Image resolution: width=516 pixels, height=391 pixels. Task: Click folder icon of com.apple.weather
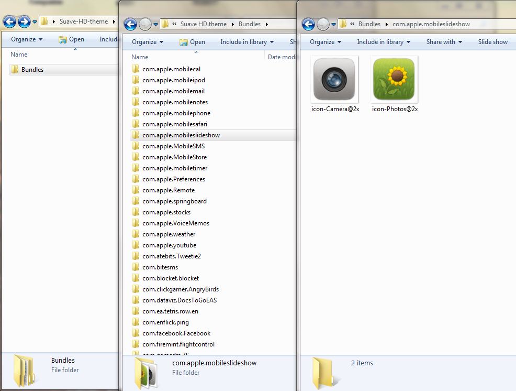pyautogui.click(x=136, y=234)
